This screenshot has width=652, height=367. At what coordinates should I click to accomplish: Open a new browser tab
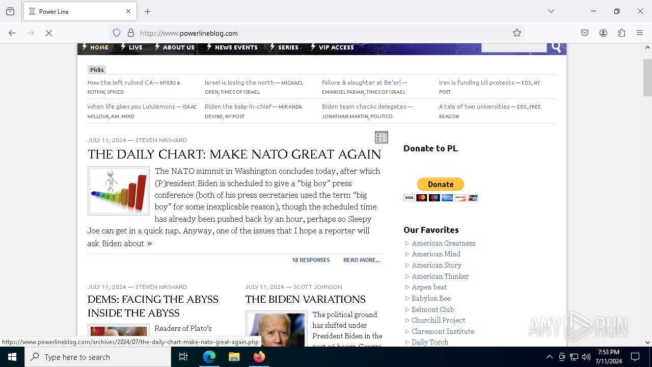pos(148,11)
